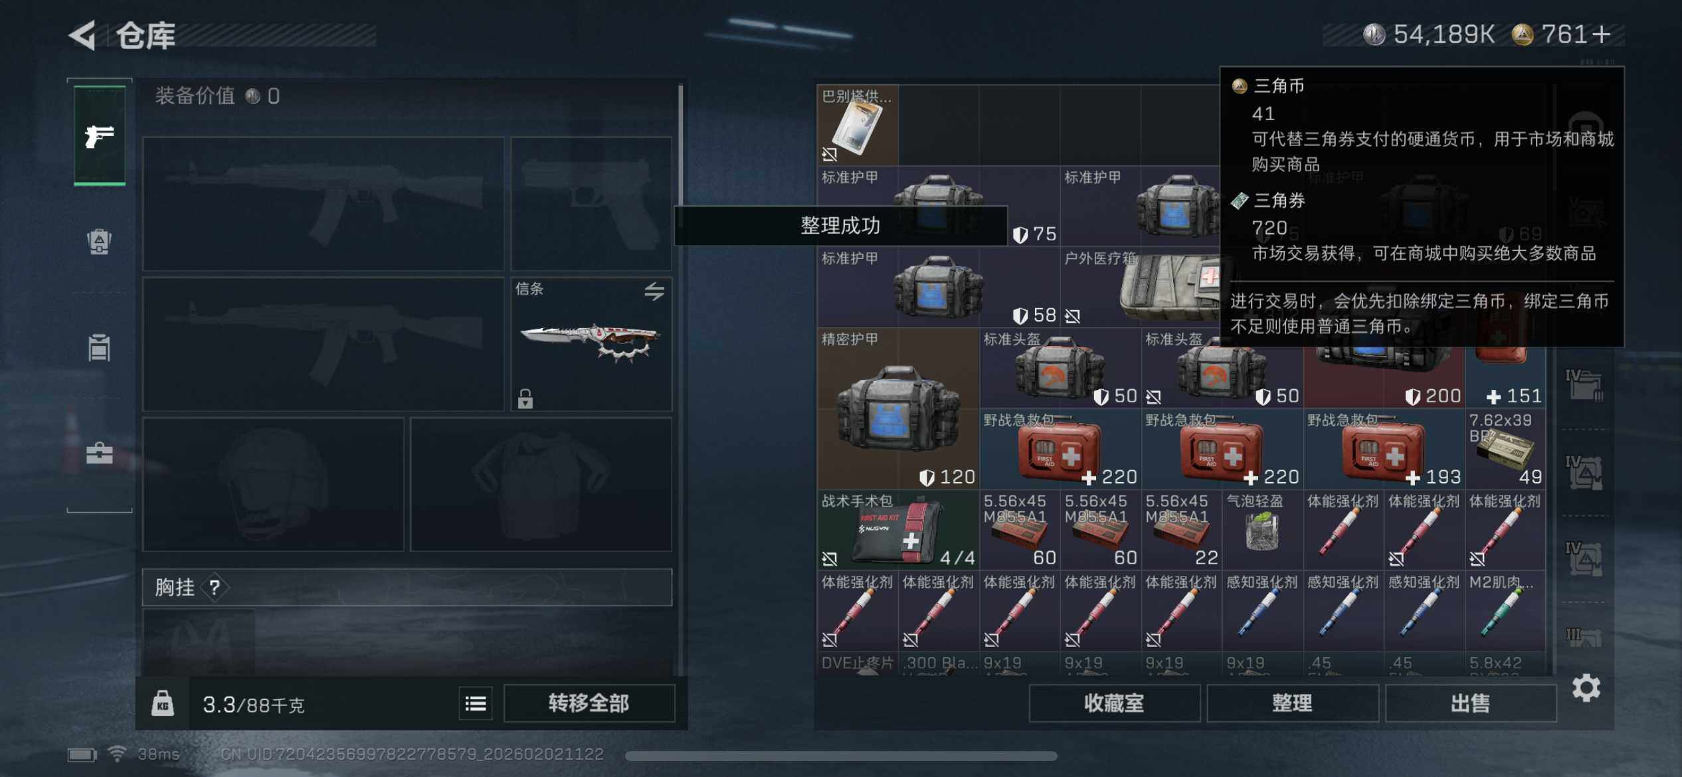The width and height of the screenshot is (1682, 777).
Task: Select the 气泡轻盈 item
Action: (x=1262, y=530)
